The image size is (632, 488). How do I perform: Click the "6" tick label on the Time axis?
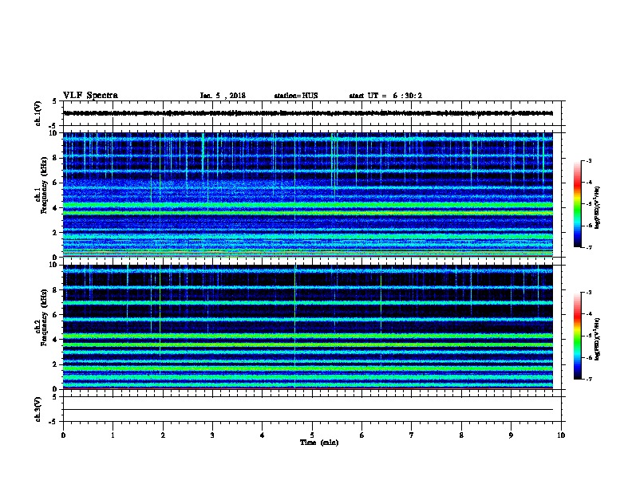[362, 435]
